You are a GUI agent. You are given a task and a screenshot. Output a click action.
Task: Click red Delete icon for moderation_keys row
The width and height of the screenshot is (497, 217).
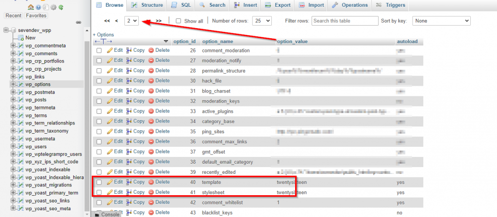tap(151, 101)
